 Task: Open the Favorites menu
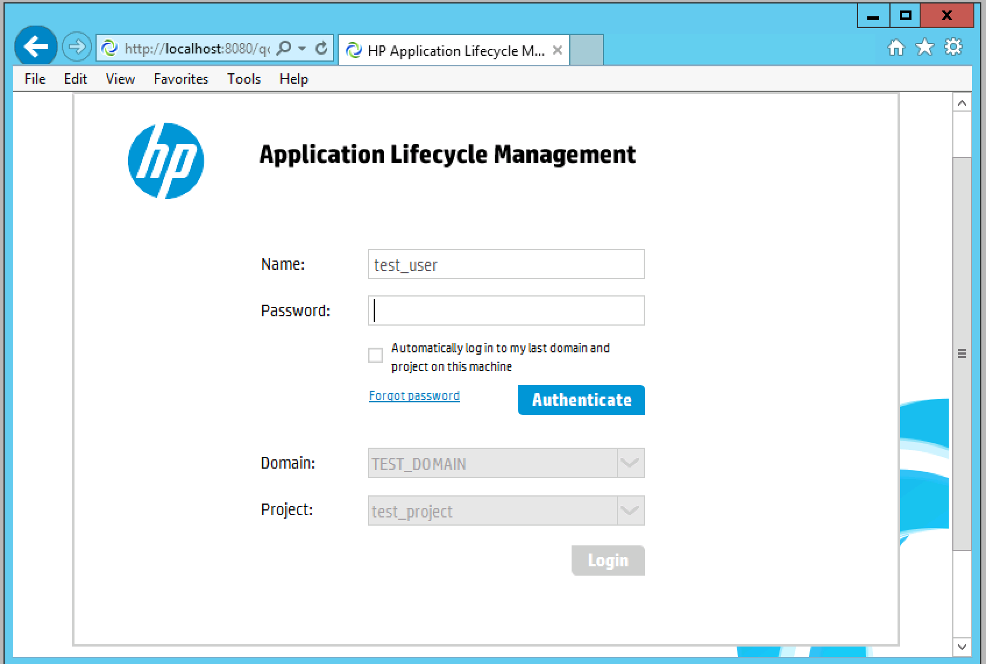point(181,78)
